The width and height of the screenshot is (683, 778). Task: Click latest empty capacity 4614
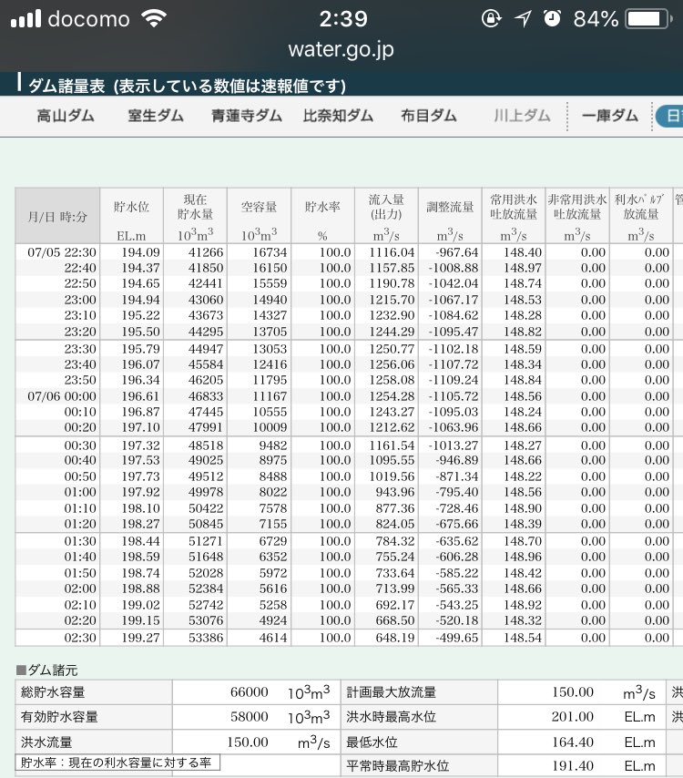(x=273, y=637)
